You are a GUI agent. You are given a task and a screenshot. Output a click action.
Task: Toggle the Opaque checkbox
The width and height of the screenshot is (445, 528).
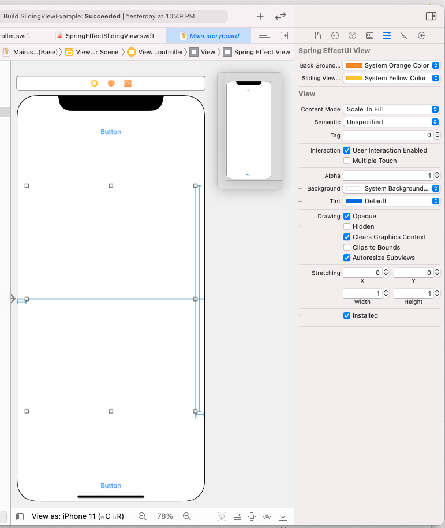347,216
